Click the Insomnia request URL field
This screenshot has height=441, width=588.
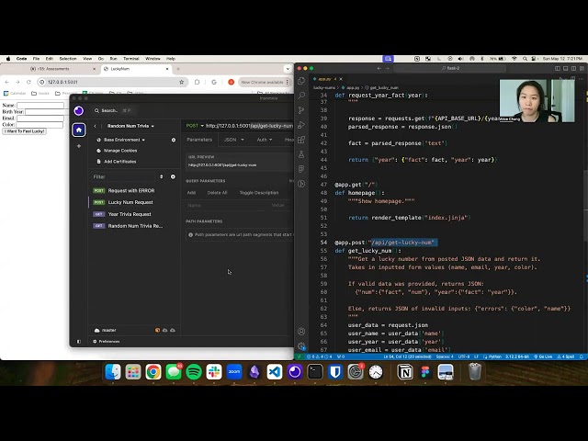click(249, 126)
